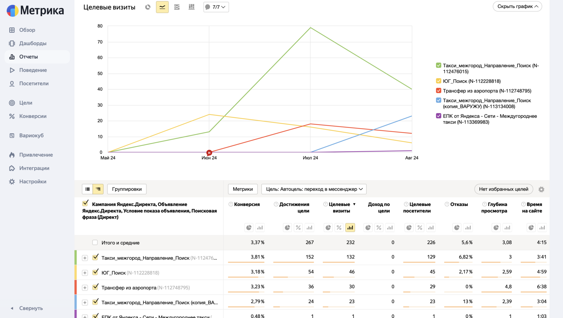Uncheck red Трансфер из аэропорта legend checkbox

pos(439,90)
